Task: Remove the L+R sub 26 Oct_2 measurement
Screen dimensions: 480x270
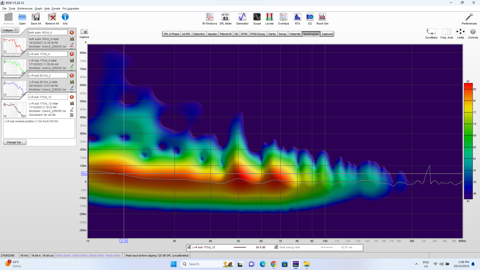Action: tap(72, 75)
